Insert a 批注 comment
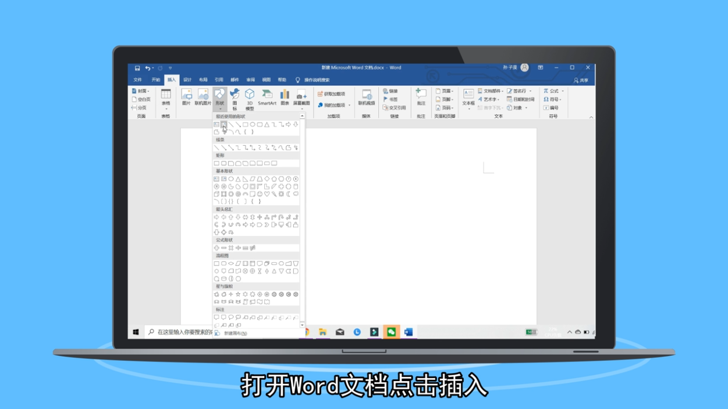This screenshot has height=409, width=728. point(421,97)
